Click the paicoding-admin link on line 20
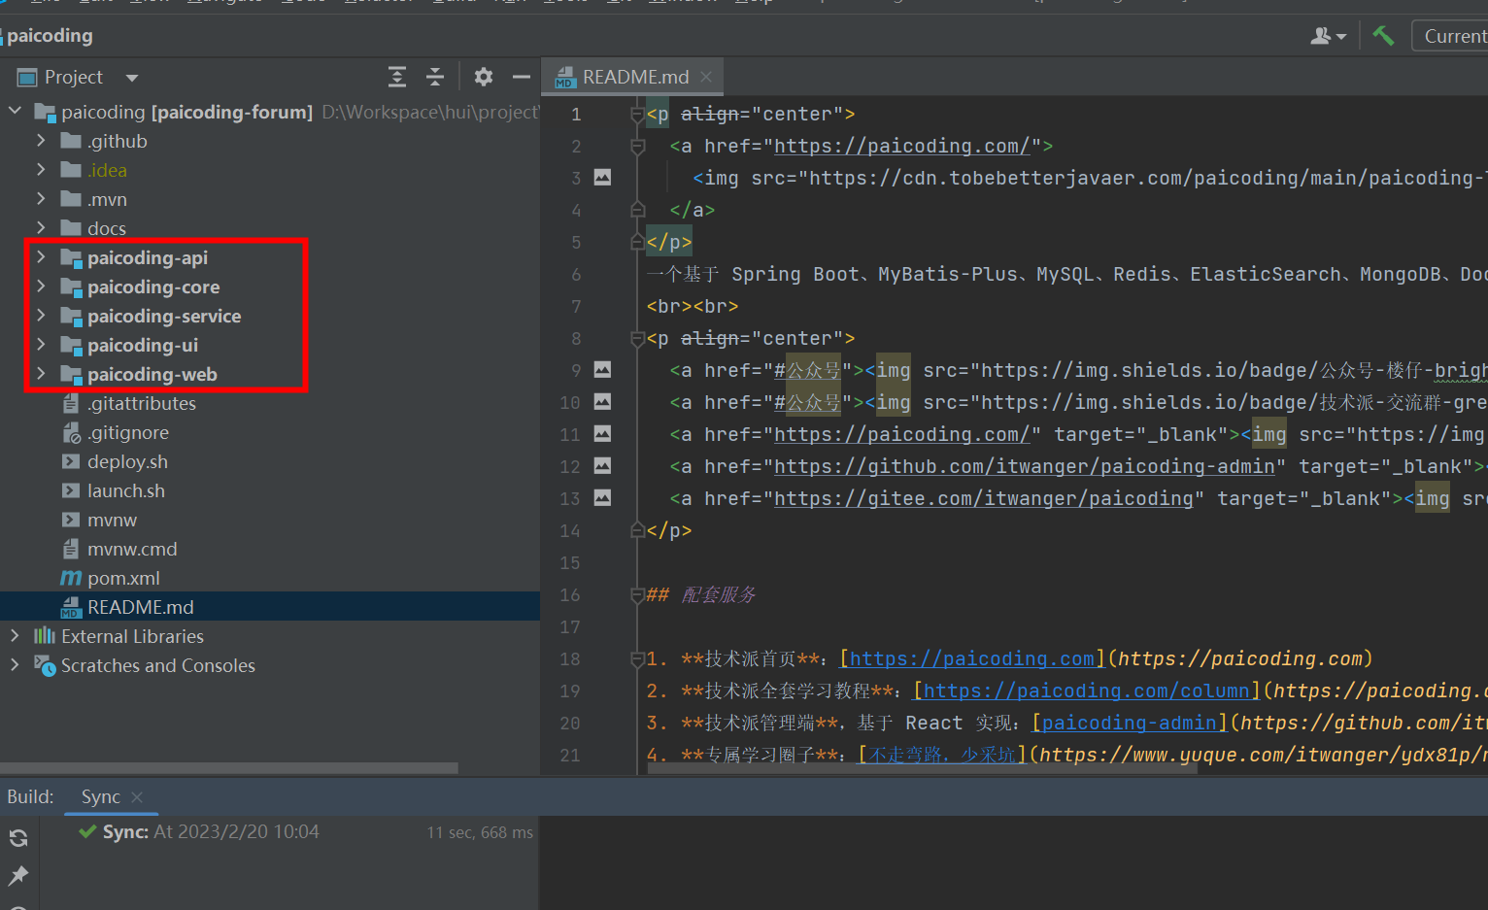The width and height of the screenshot is (1488, 910). (x=1130, y=723)
